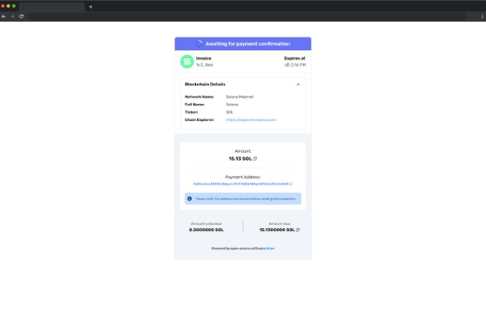Reload the page with refresh icon
The height and width of the screenshot is (311, 486).
[x=21, y=16]
